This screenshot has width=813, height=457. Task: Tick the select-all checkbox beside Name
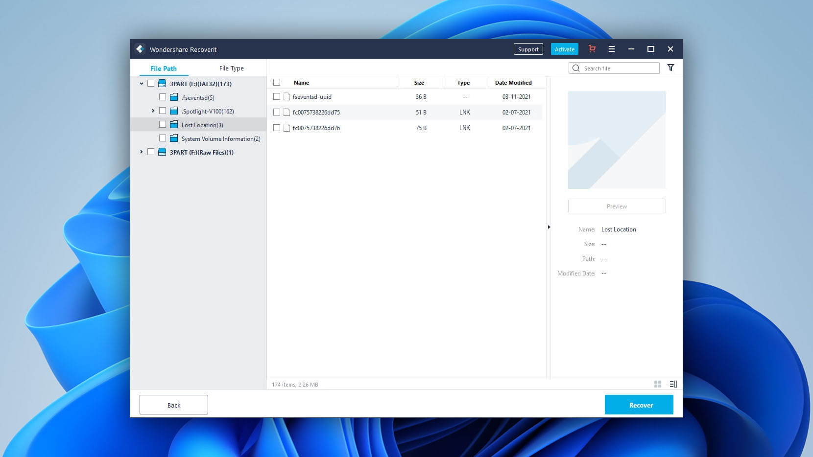[277, 82]
